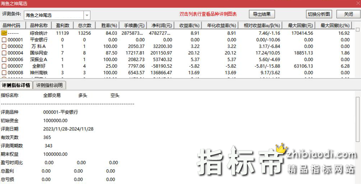Sort by 总次数 column header
This screenshot has width=361, height=185.
point(85,25)
